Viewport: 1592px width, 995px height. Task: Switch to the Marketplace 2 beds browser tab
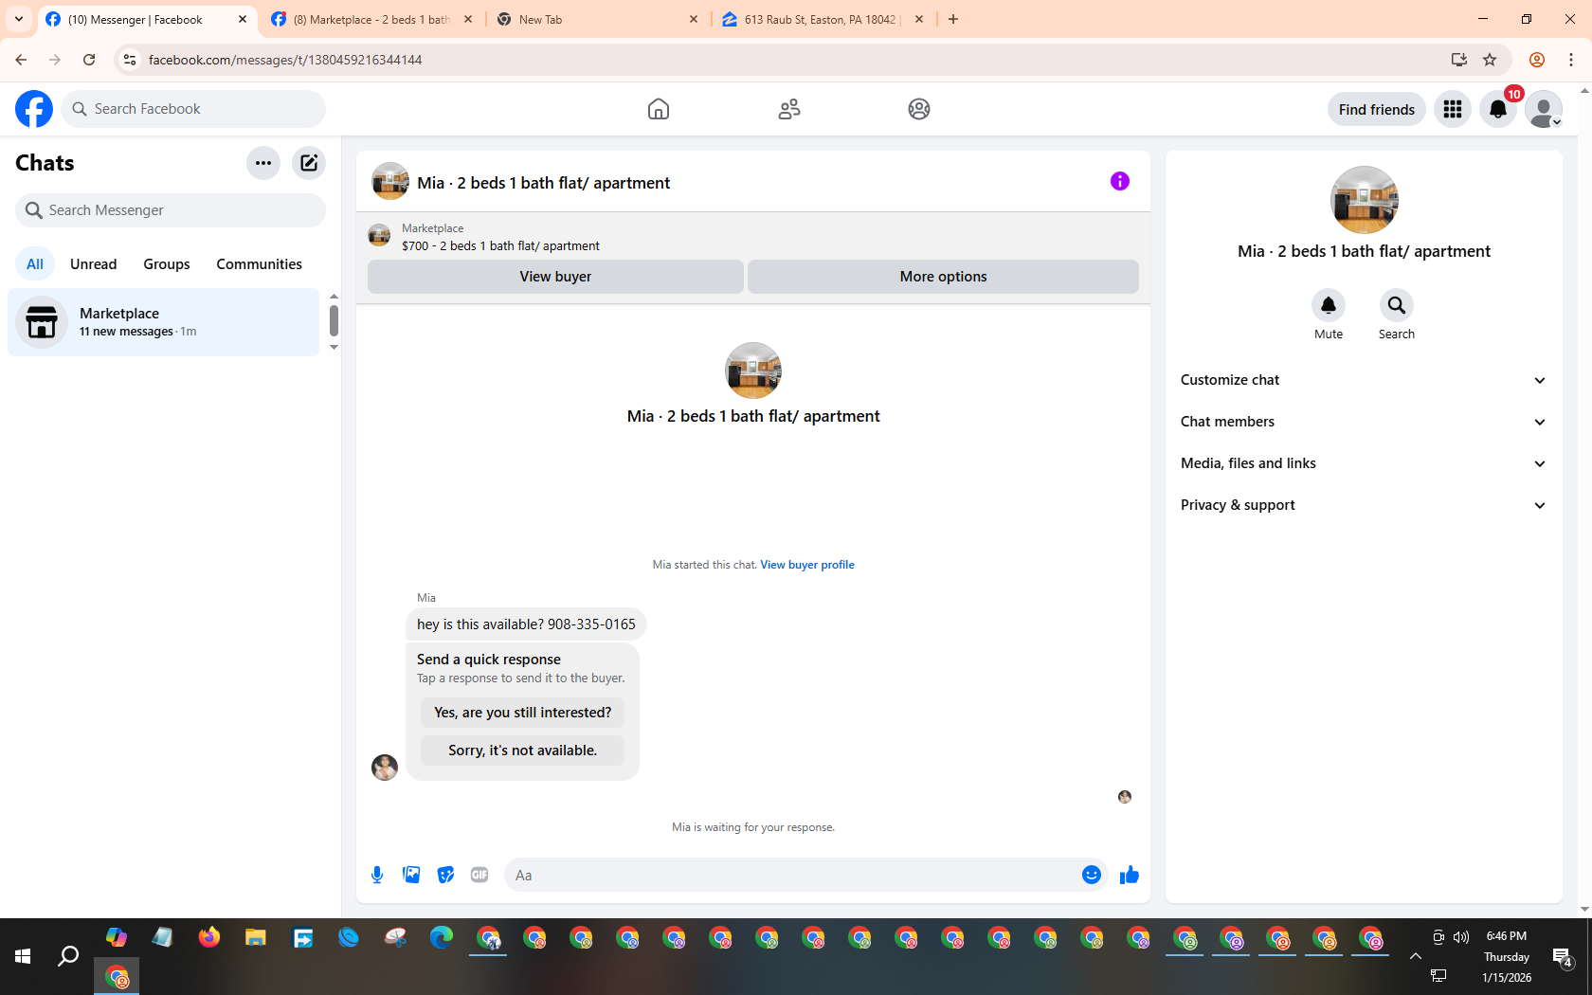(x=372, y=19)
